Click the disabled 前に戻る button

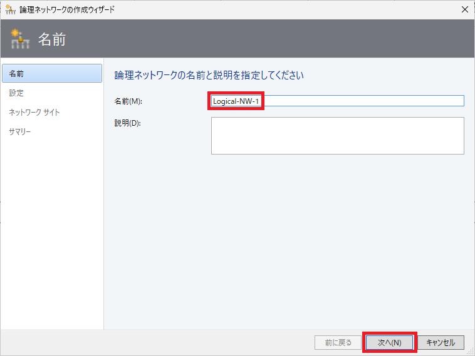pos(338,342)
